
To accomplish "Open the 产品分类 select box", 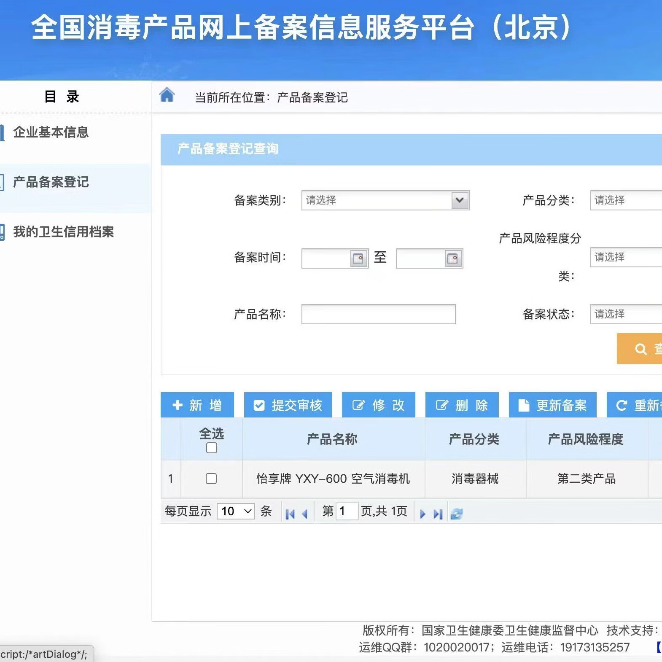I will 626,200.
